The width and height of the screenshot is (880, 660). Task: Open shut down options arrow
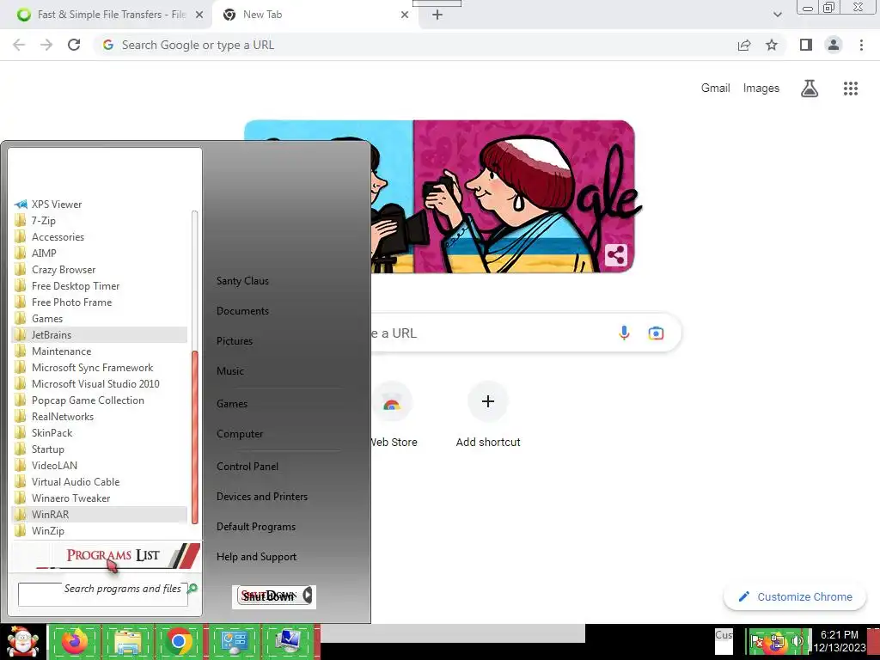[x=308, y=596]
